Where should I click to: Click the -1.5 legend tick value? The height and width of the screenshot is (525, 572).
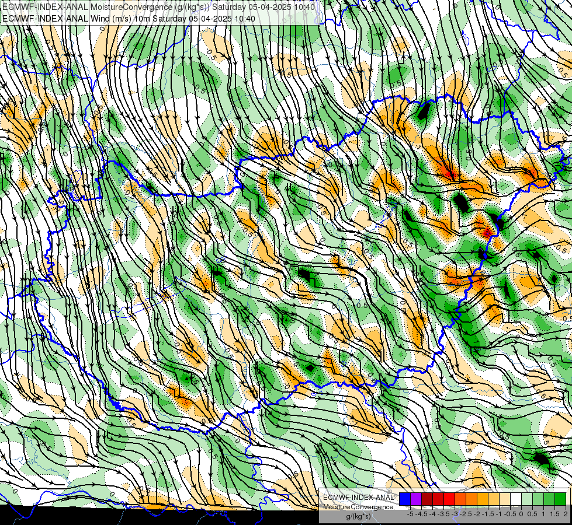tap(488, 514)
